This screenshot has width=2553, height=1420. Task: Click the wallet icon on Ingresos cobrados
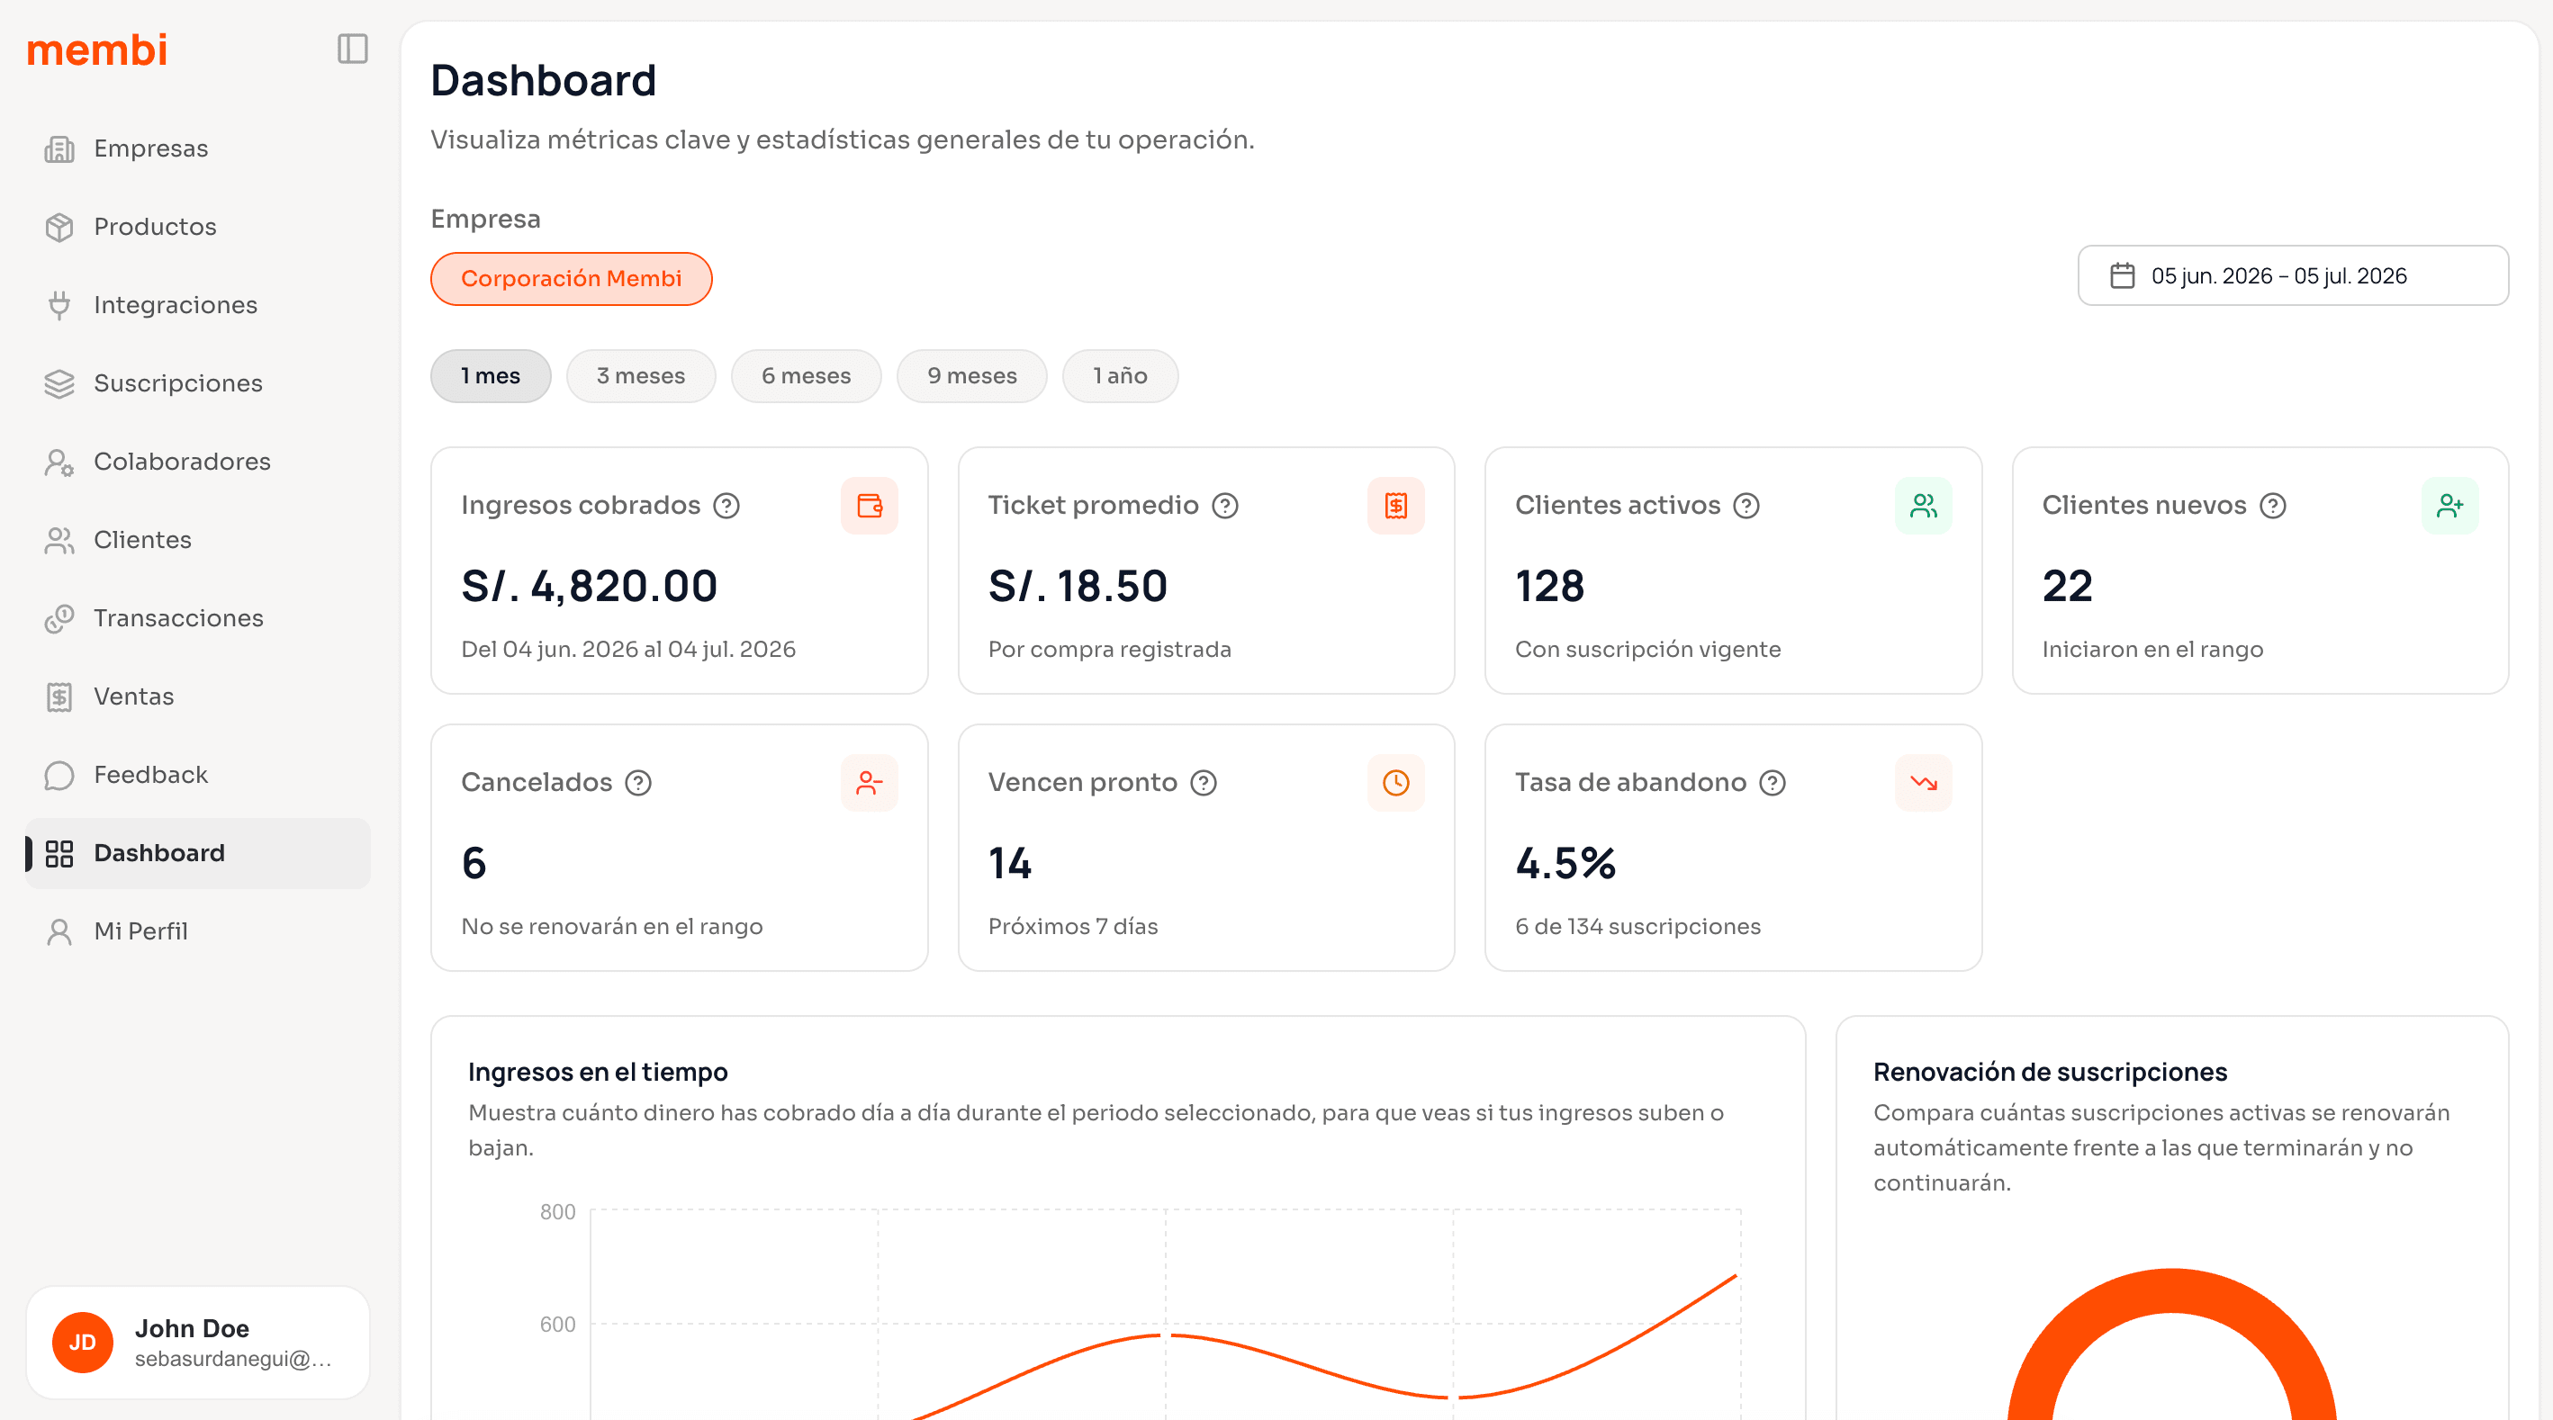click(870, 507)
